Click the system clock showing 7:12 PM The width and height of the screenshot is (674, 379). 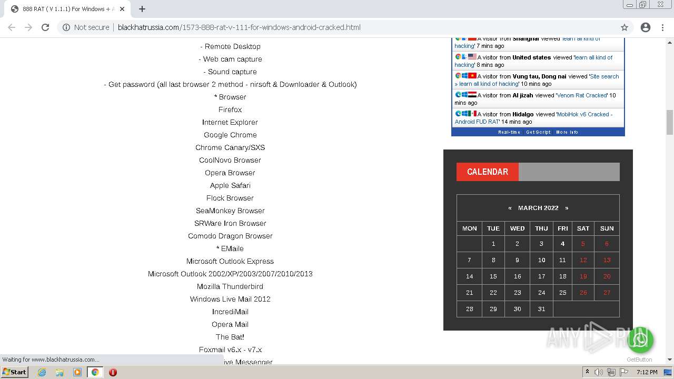coord(647,372)
